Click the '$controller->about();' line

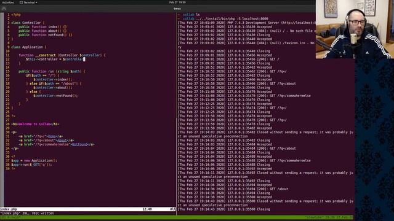(x=52, y=88)
